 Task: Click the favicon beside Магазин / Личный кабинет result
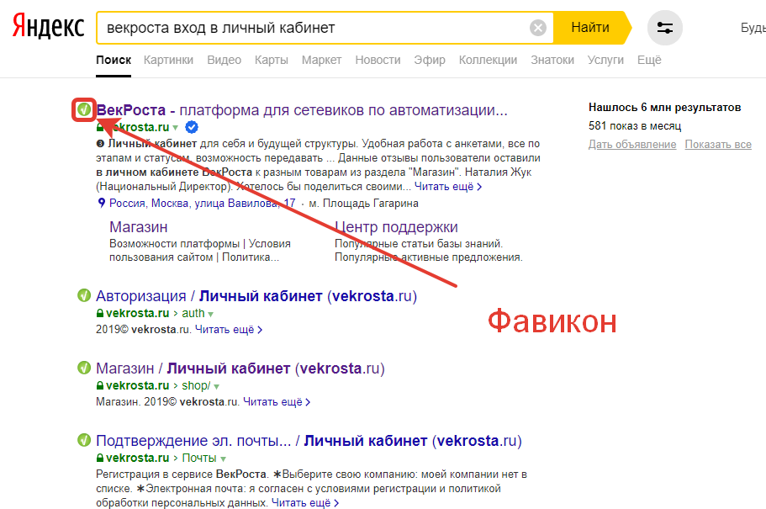(x=84, y=368)
